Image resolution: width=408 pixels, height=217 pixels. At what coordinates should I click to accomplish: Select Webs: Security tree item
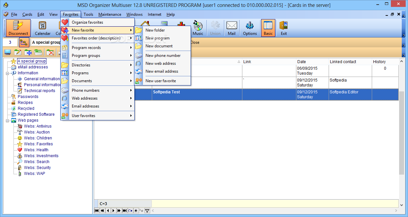[x=37, y=168]
